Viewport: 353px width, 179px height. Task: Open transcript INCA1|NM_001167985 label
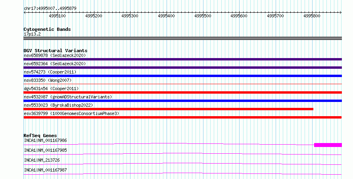coord(45,150)
